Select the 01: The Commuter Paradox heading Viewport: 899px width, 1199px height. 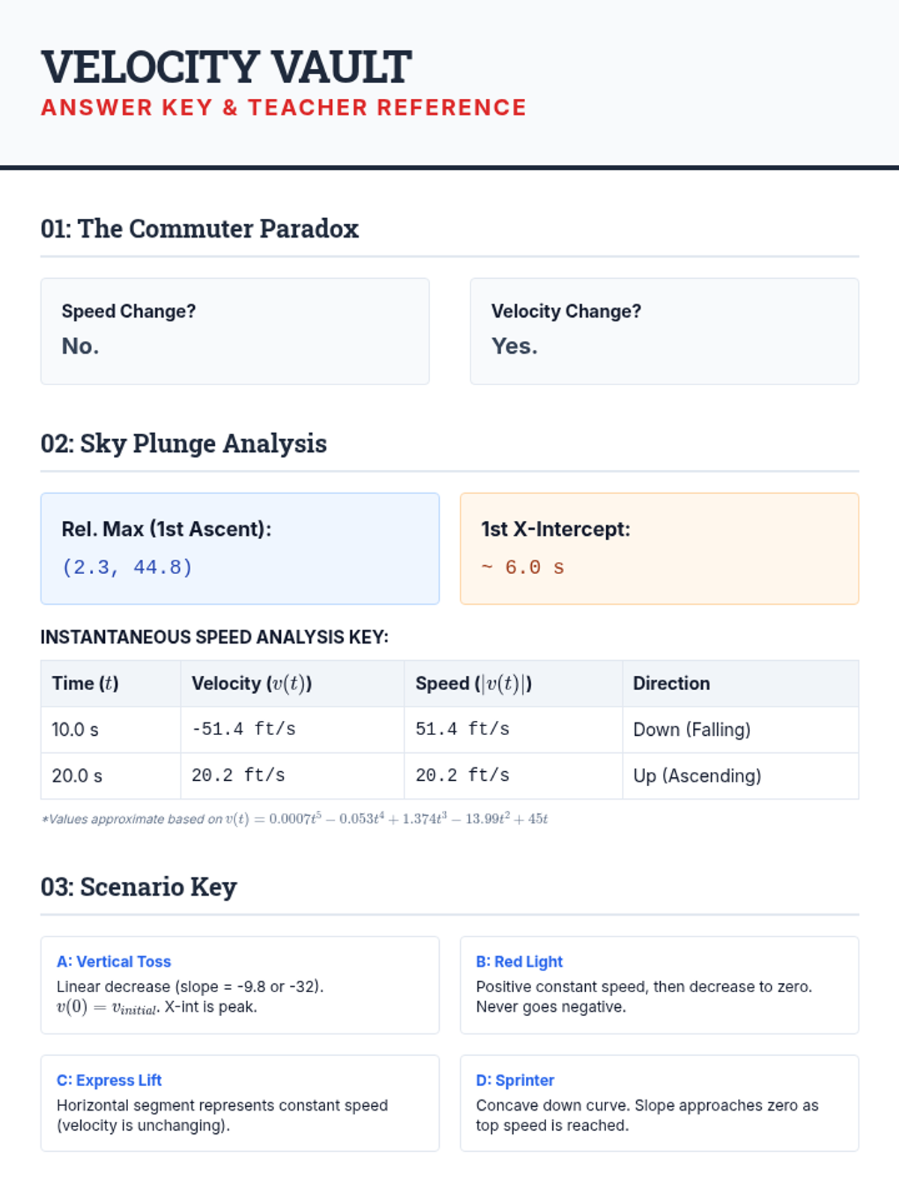(x=199, y=229)
